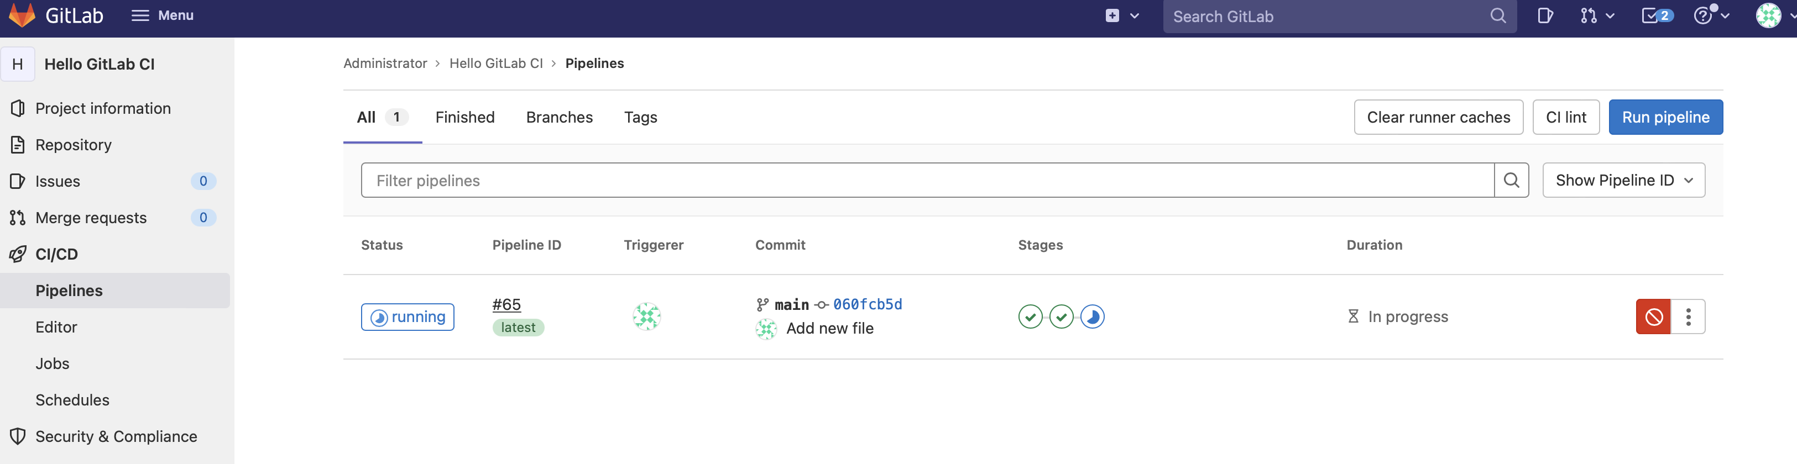Open the Help menu dropdown

pos(1711,16)
